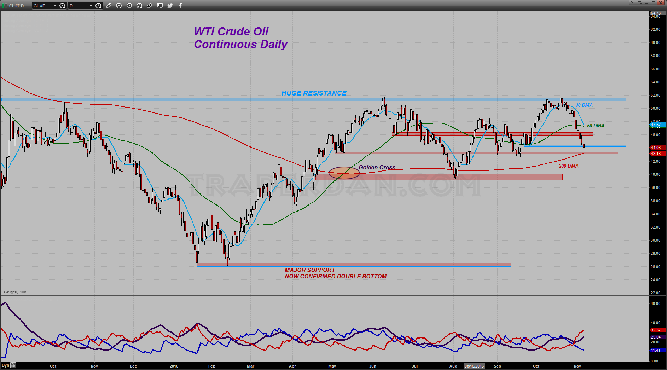667x370 pixels.
Task: Expand the CL #F symbol dropdown
Action: 55,6
